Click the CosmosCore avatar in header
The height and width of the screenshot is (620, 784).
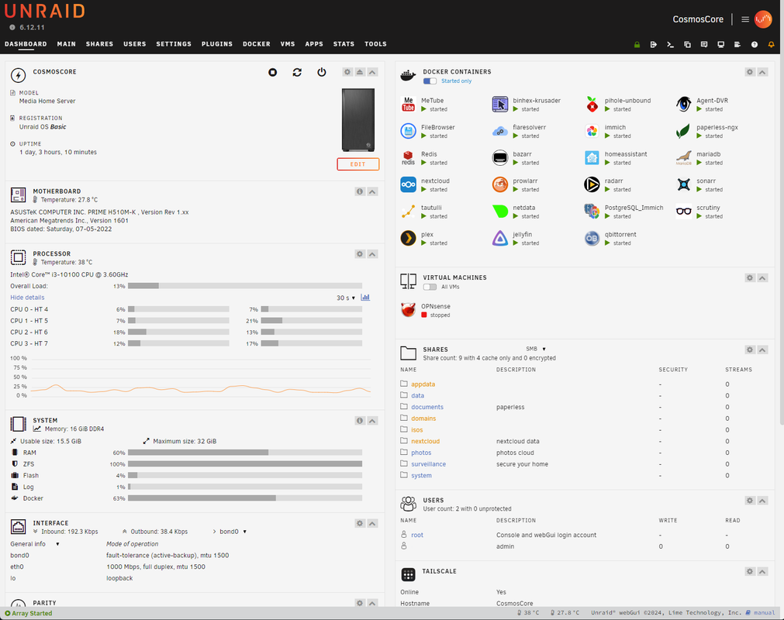coord(763,19)
